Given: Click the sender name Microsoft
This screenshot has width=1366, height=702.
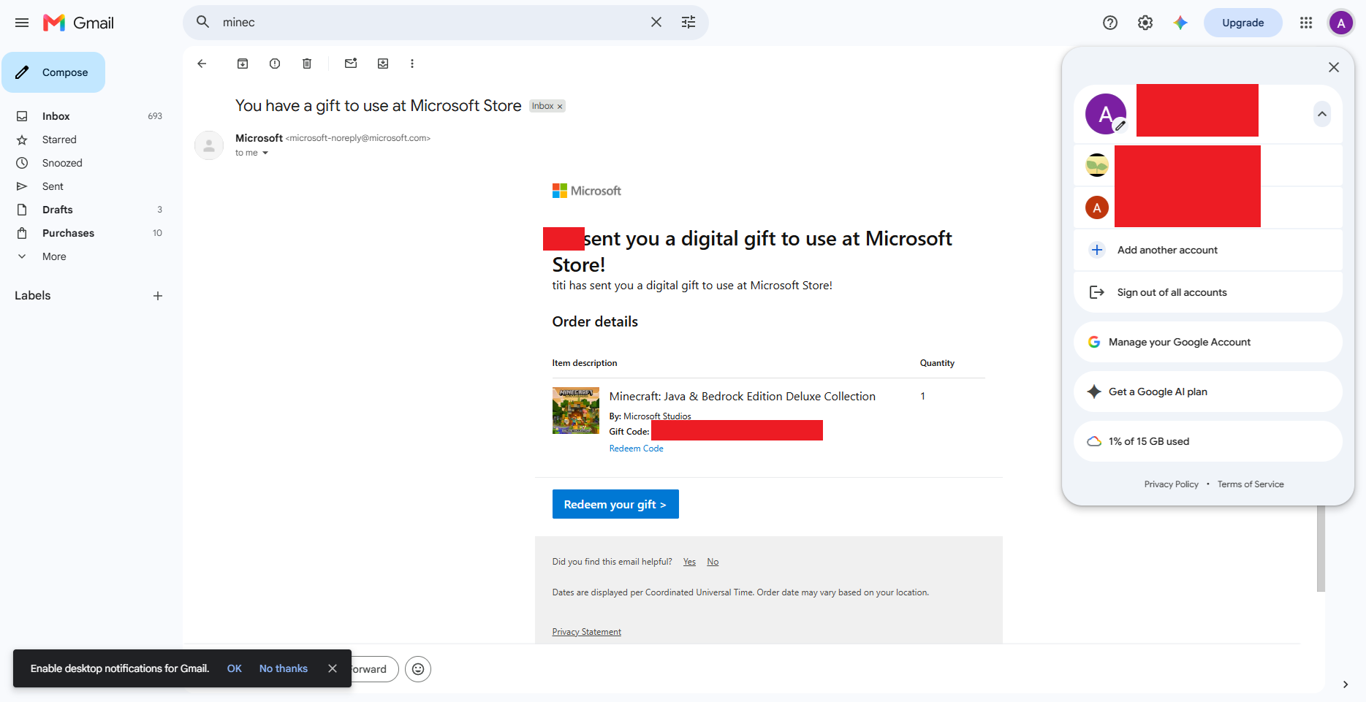Looking at the screenshot, I should point(259,138).
